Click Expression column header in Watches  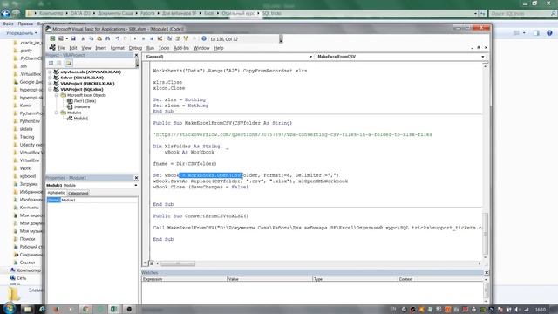pyautogui.click(x=184, y=279)
